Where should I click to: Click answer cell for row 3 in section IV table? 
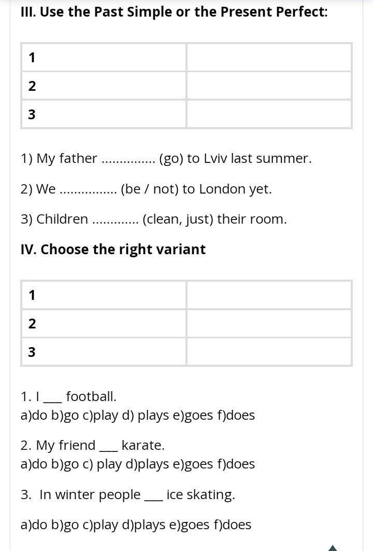tap(269, 352)
